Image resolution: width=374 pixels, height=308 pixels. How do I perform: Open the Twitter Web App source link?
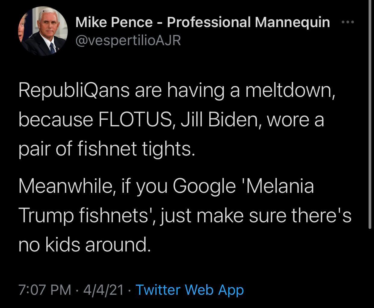(x=190, y=290)
